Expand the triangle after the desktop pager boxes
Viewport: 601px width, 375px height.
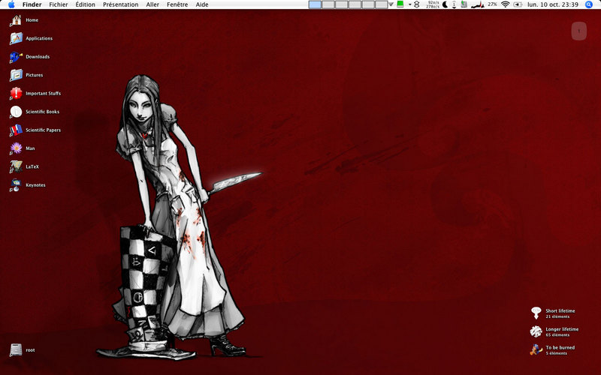tap(391, 4)
